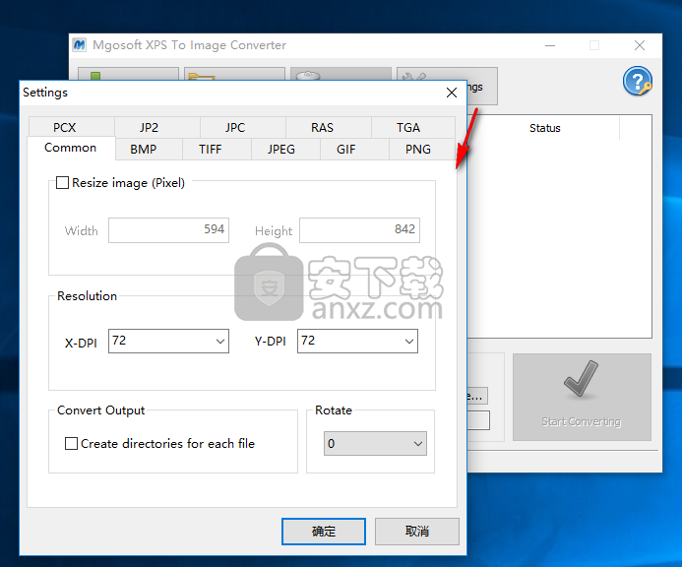
Task: Switch to the PCX tab
Action: coord(72,128)
